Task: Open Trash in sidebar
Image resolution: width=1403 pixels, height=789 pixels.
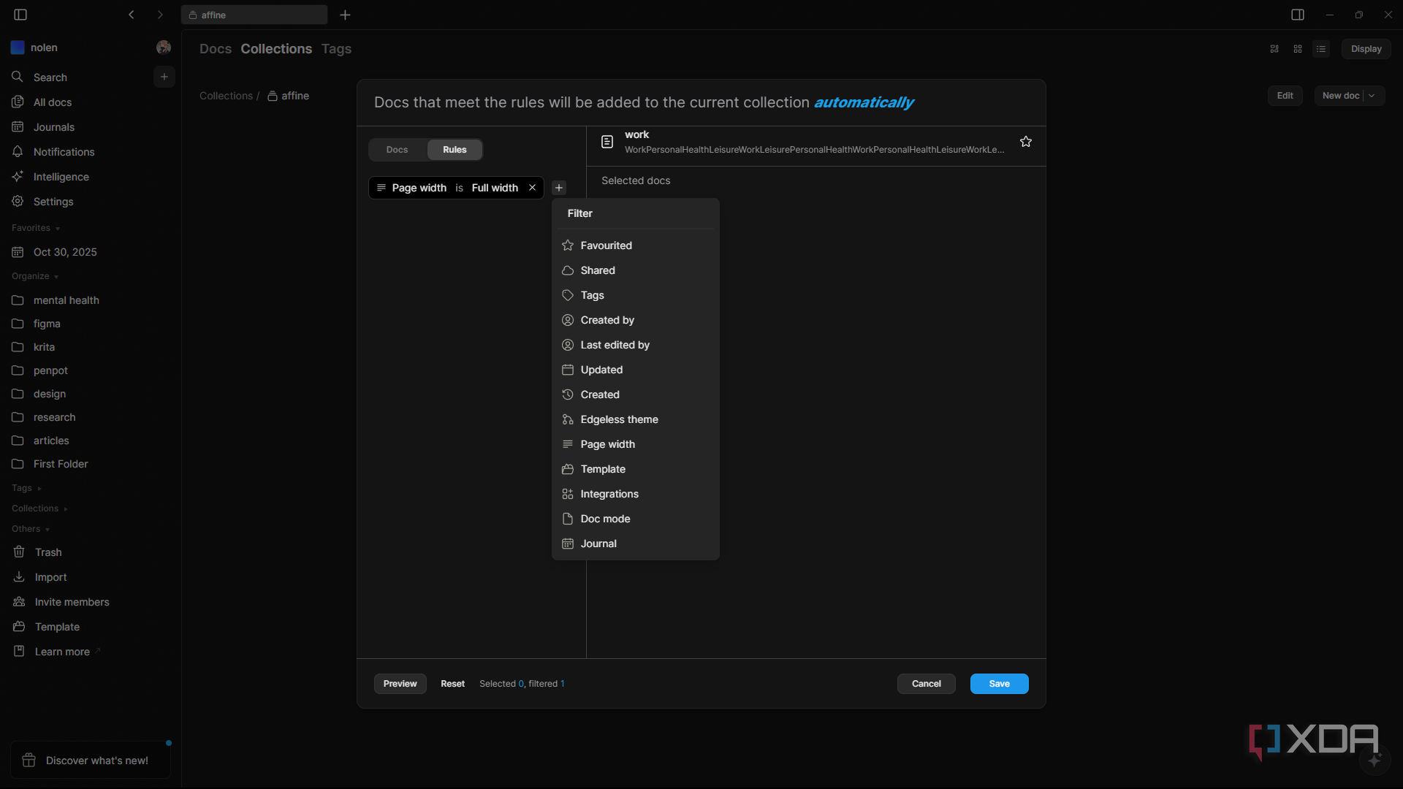Action: coord(91,552)
